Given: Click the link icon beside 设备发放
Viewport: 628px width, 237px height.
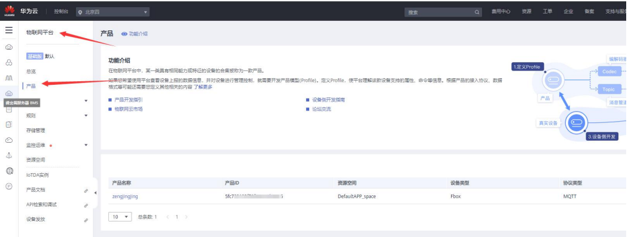Looking at the screenshot, I should coord(86,220).
